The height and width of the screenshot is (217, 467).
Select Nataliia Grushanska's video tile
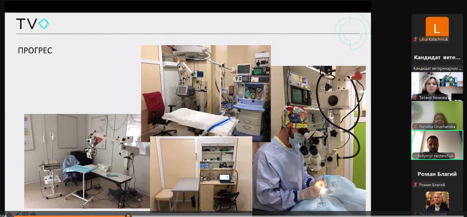click(437, 115)
